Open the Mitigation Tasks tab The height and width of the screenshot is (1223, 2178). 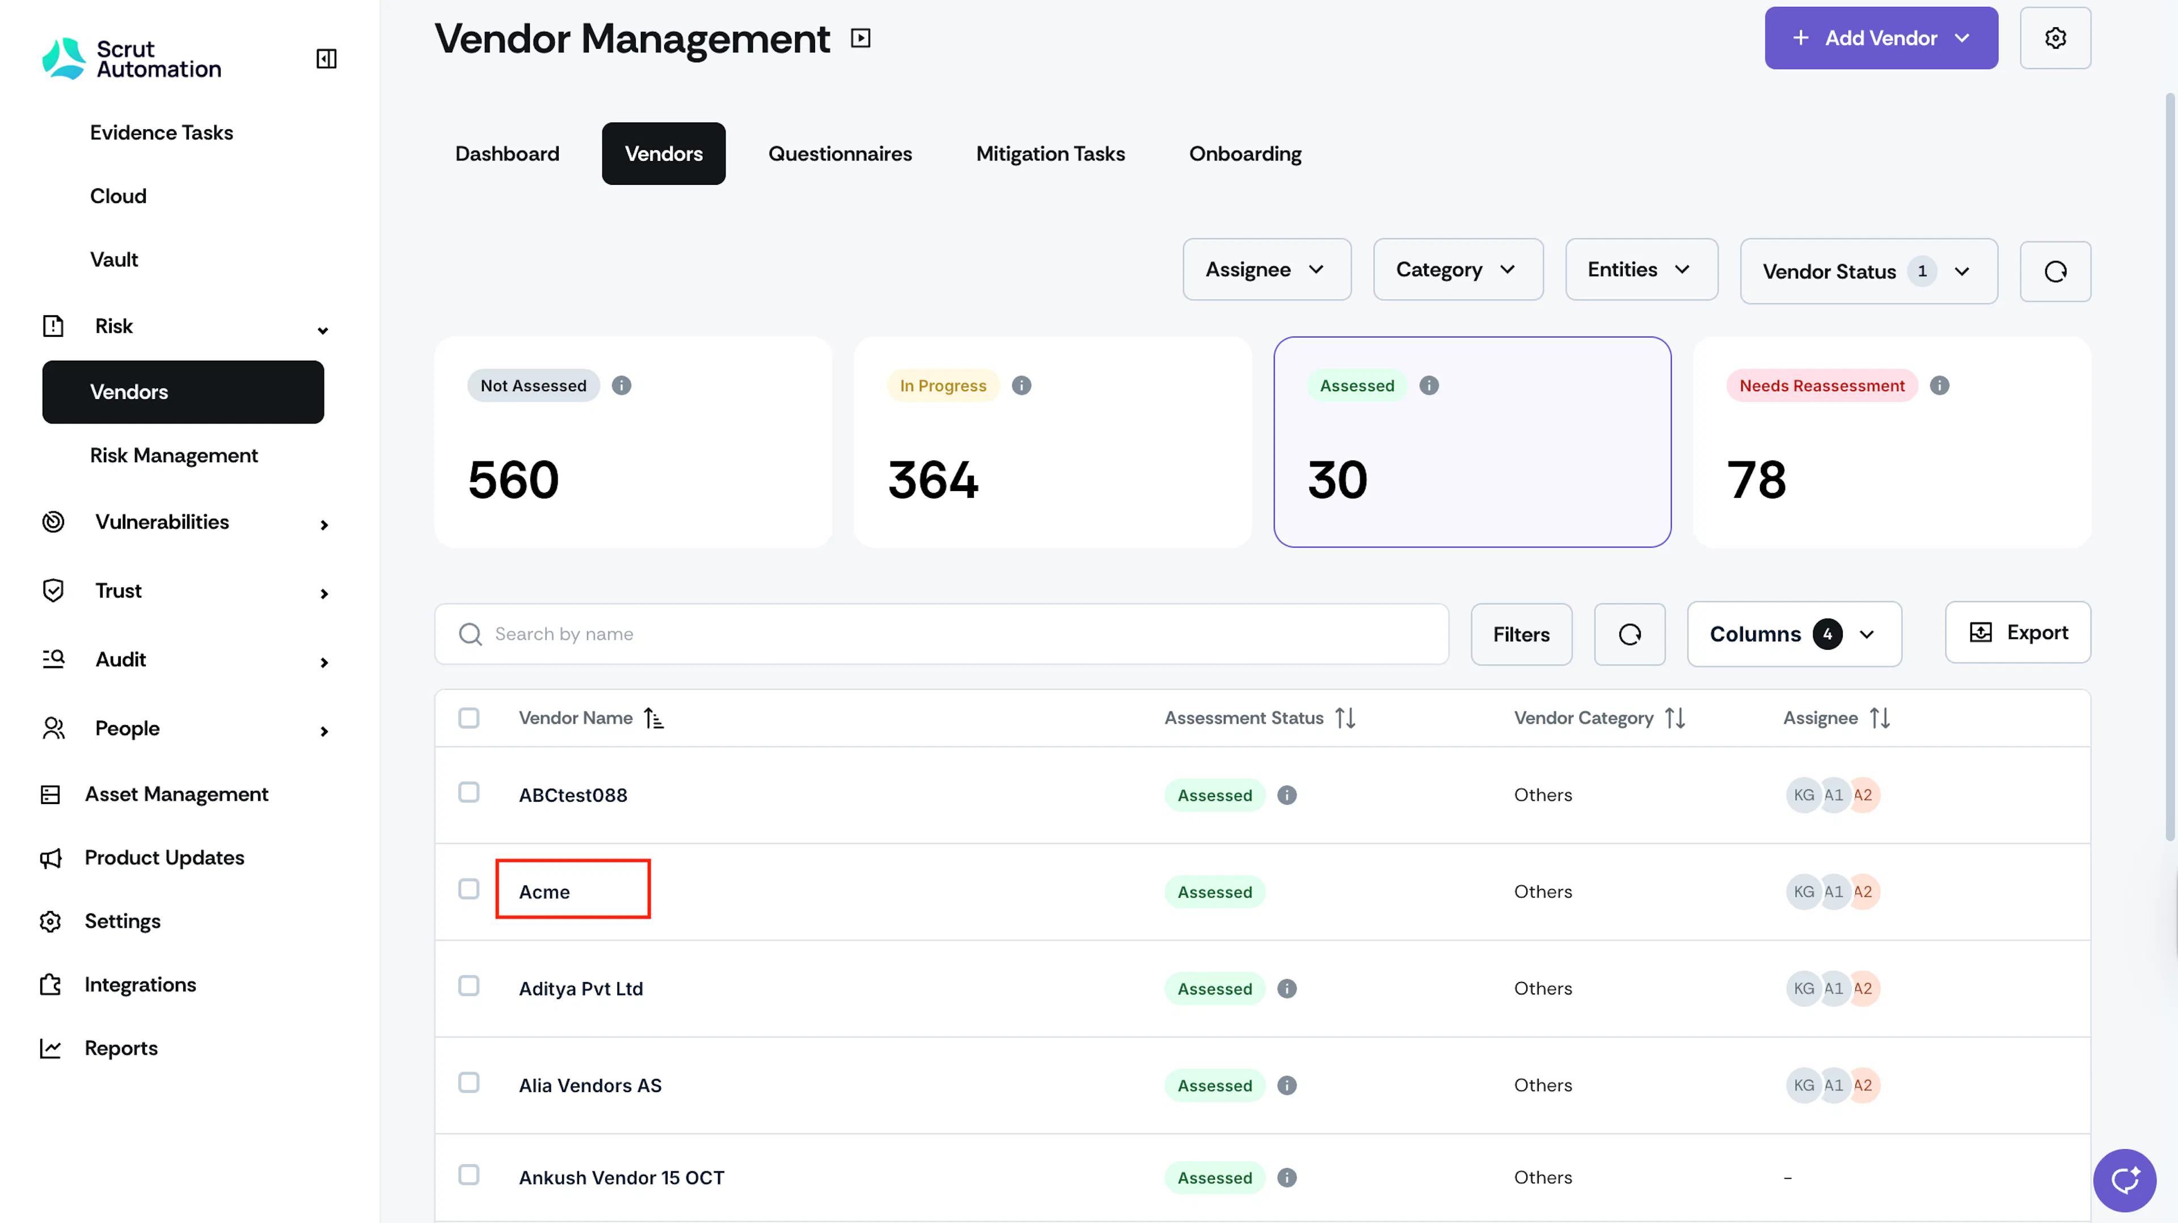(1050, 154)
